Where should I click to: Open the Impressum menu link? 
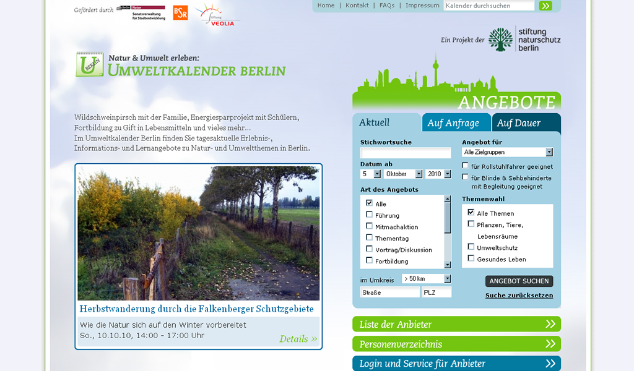click(x=422, y=5)
